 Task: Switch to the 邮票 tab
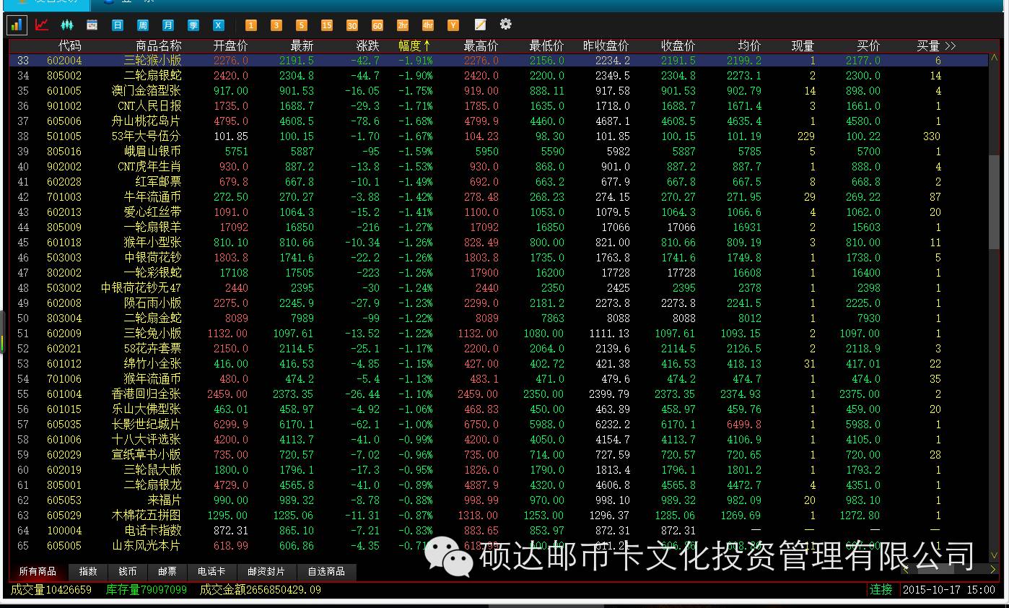click(167, 571)
